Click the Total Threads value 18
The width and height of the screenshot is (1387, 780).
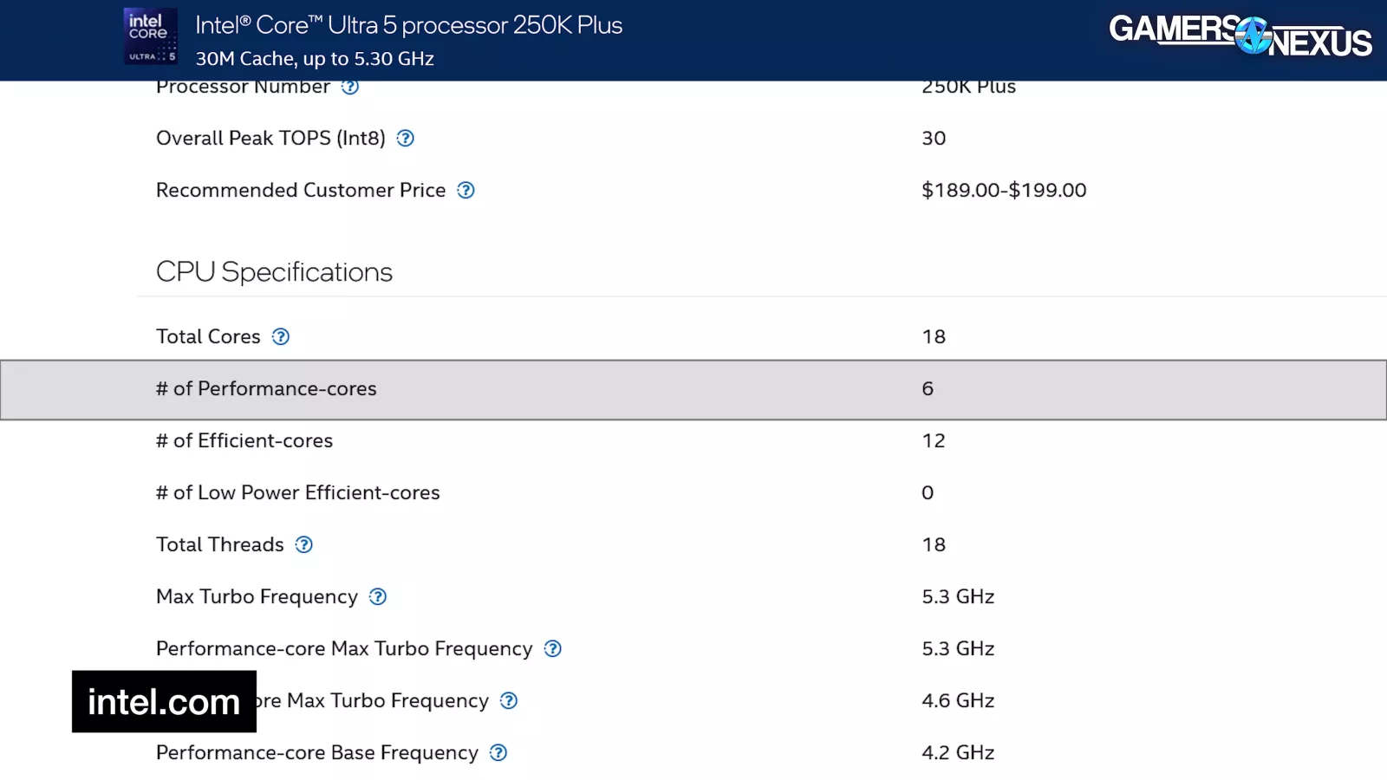click(x=933, y=545)
